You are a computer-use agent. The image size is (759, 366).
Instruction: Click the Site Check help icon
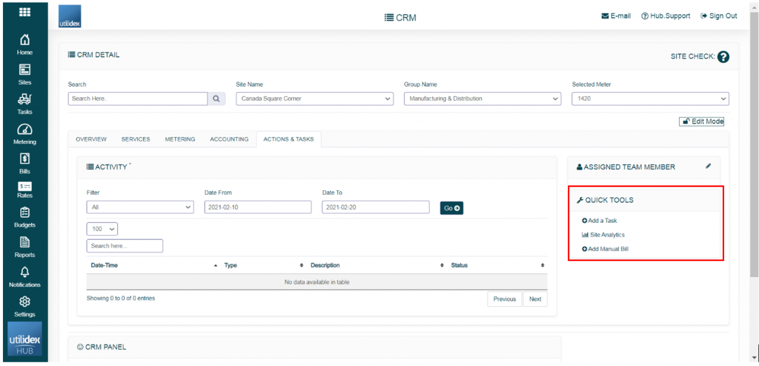723,57
